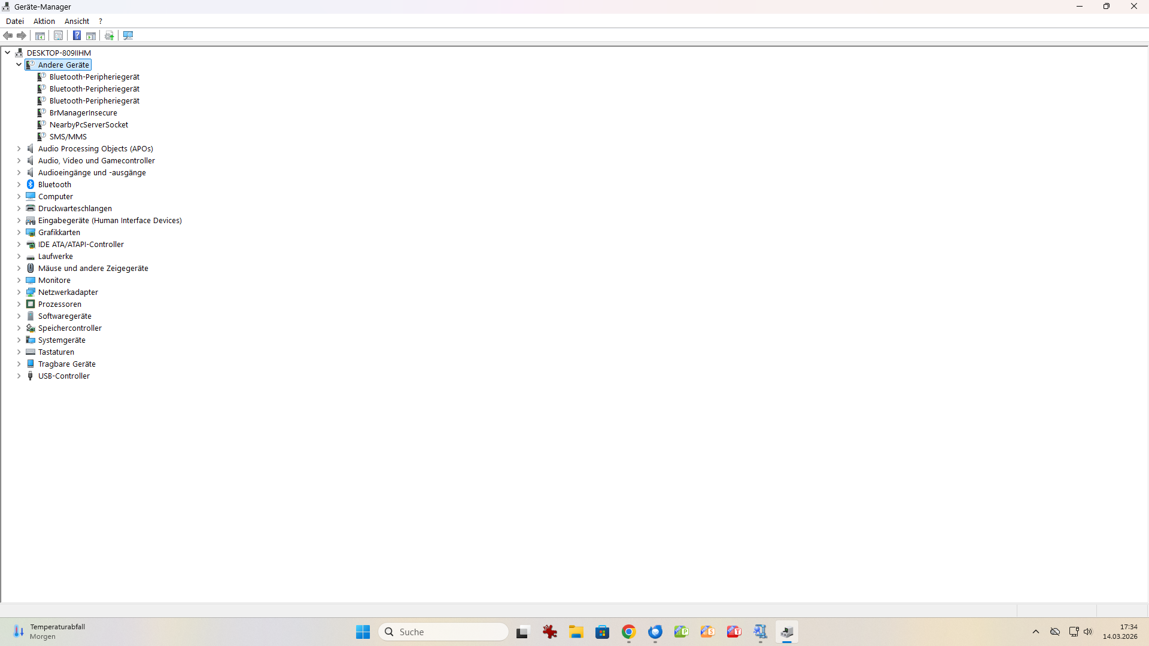The height and width of the screenshot is (646, 1149).
Task: Toggle the action pane toolbar icon
Action: click(x=91, y=36)
